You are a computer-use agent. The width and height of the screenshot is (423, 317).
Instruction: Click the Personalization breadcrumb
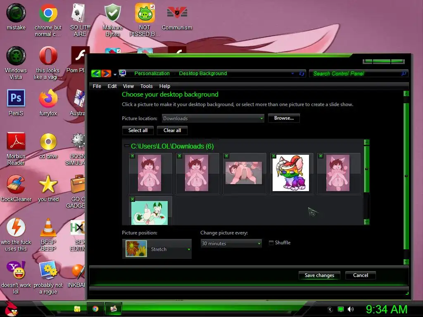(x=152, y=73)
